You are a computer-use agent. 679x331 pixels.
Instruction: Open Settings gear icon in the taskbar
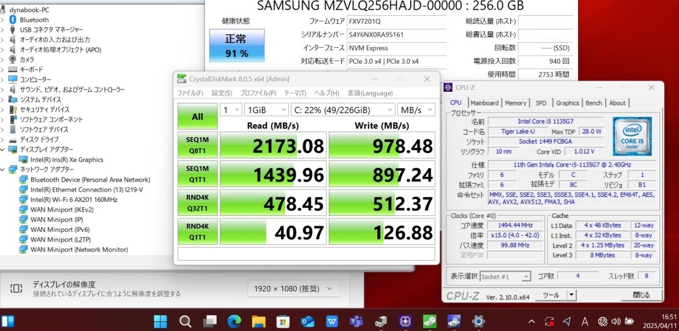coord(479,321)
